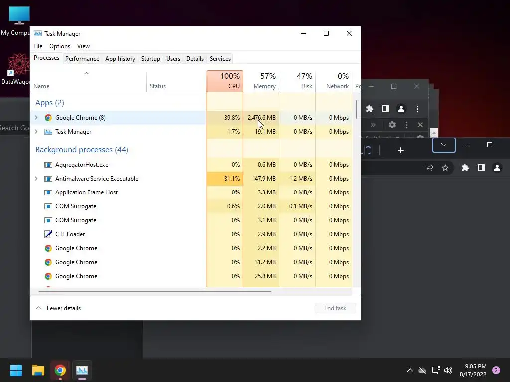
Task: Close the rear Chrome panel with X
Action: pyautogui.click(x=420, y=125)
